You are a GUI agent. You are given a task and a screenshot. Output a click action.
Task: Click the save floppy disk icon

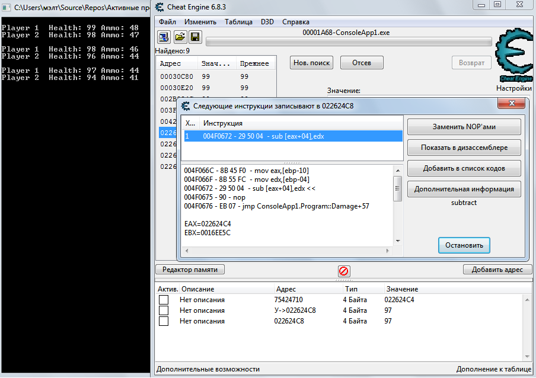pos(194,37)
